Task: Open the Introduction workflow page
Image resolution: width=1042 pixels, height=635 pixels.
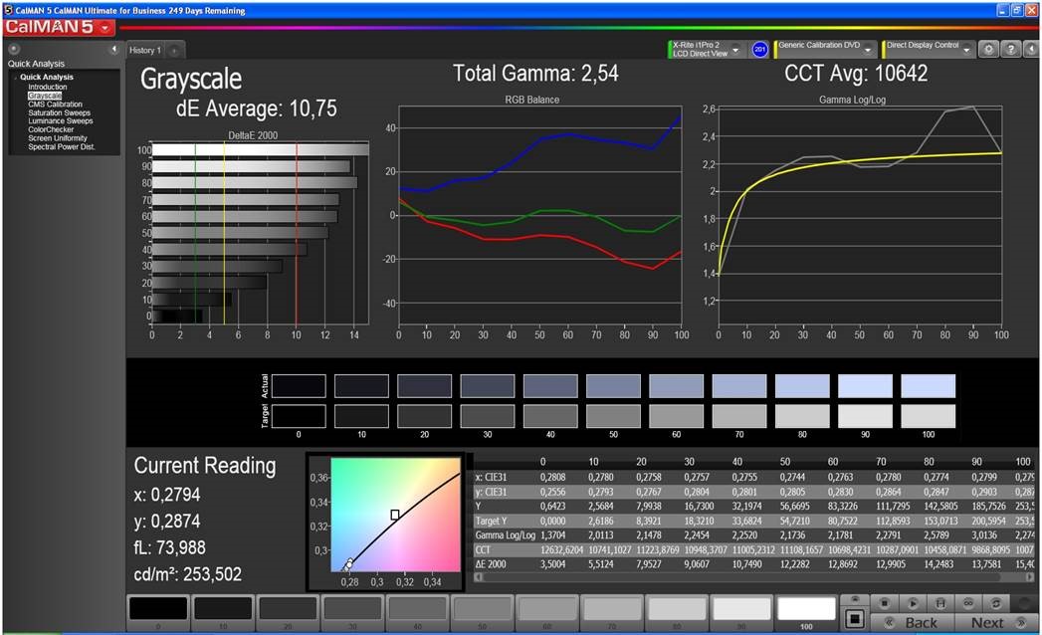Action: (x=47, y=88)
